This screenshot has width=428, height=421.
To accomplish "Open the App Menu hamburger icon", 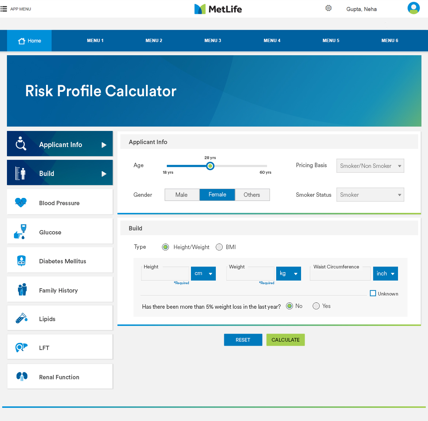I will point(4,9).
